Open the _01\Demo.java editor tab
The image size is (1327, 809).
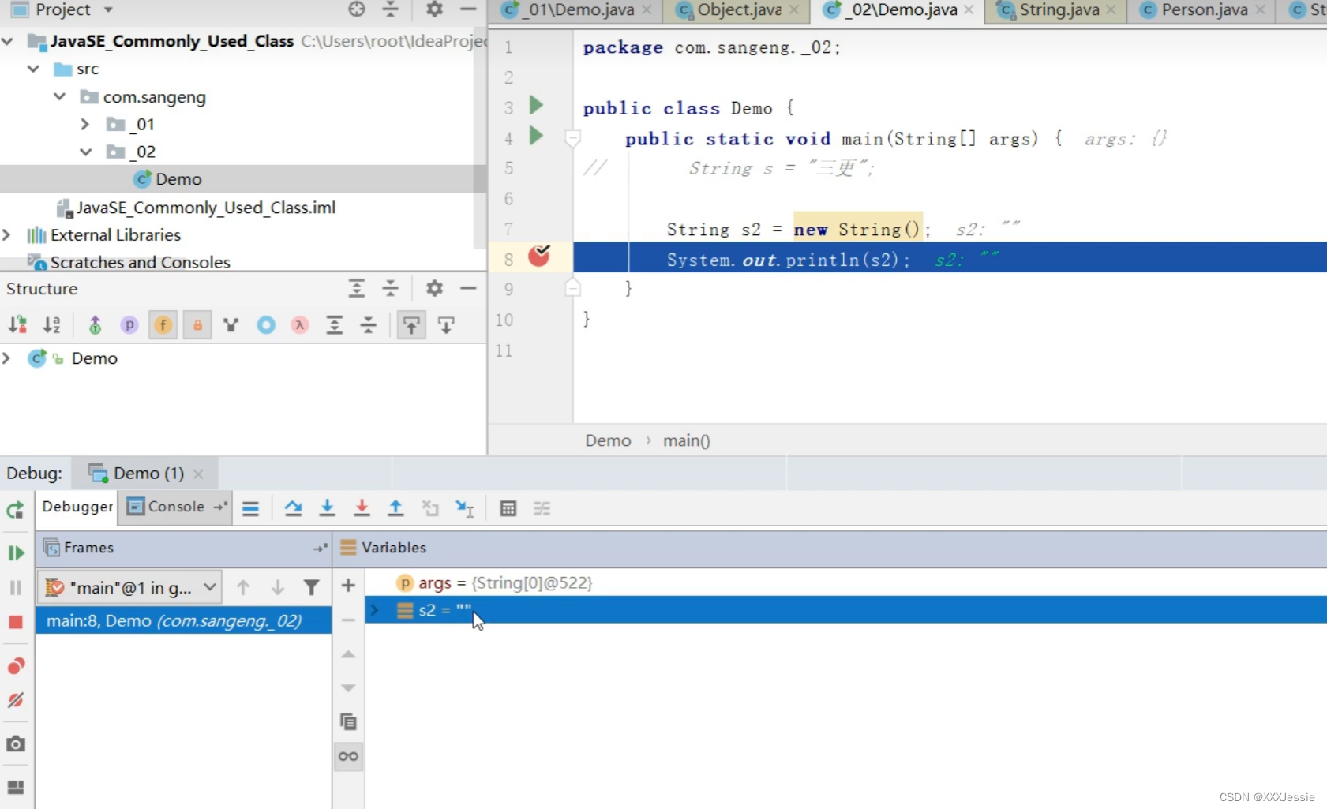click(580, 10)
